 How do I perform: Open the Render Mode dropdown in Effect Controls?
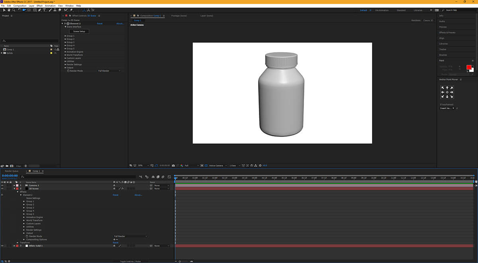click(x=109, y=71)
